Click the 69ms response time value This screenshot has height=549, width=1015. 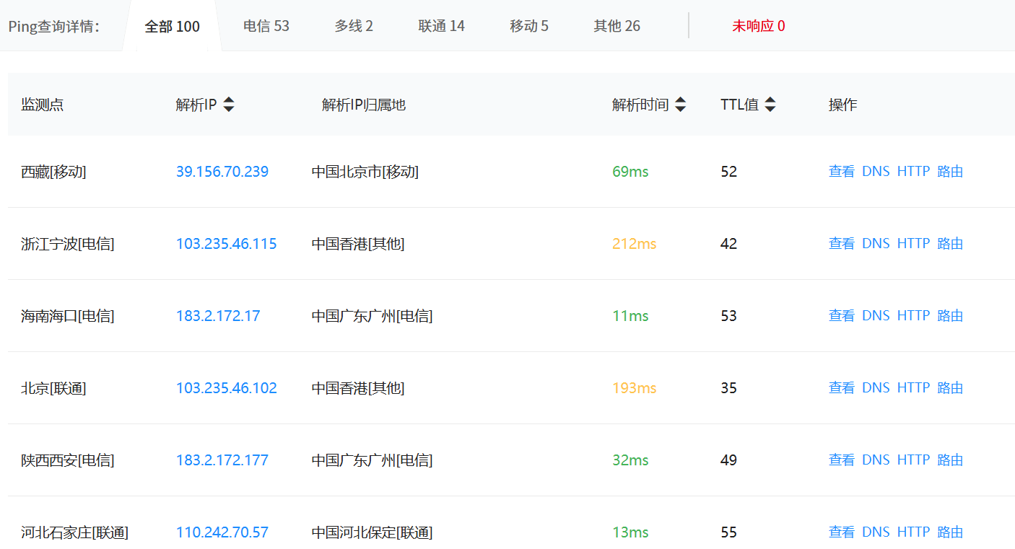630,172
